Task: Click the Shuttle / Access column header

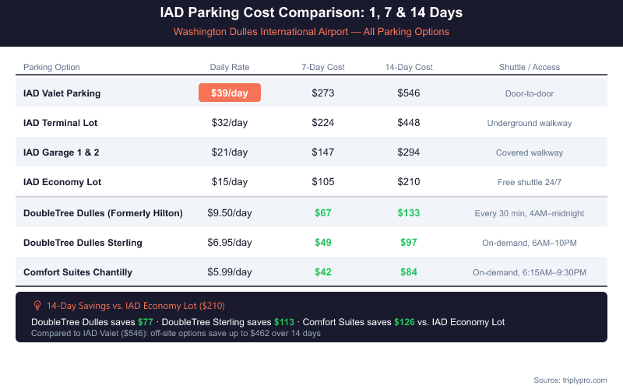Action: (x=530, y=67)
